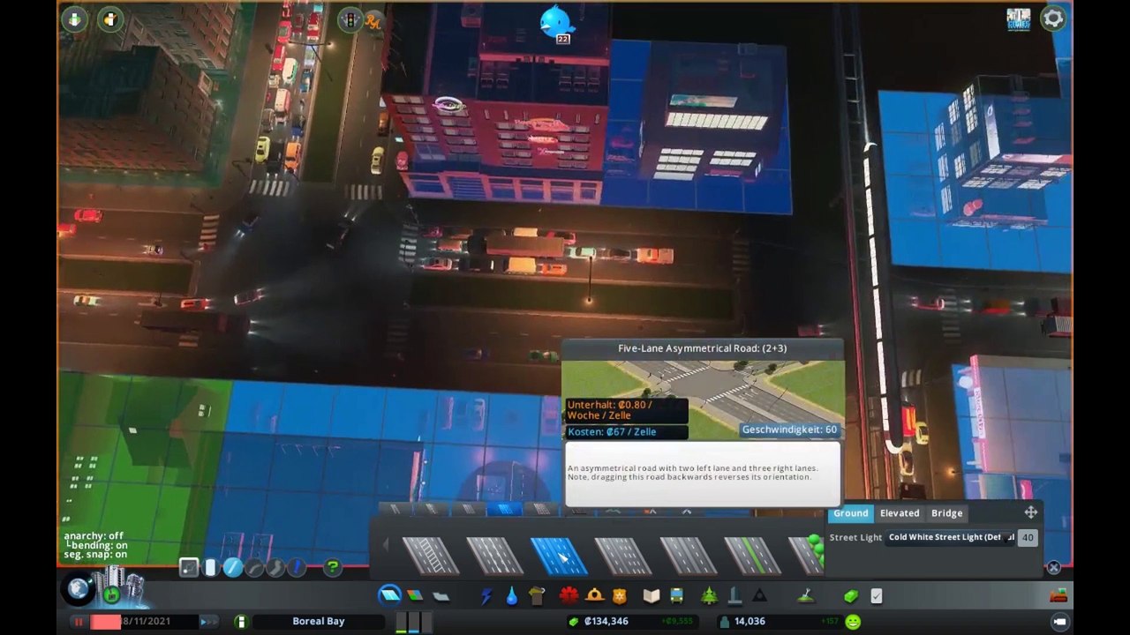
Task: Open the Chirper bird notifications
Action: pyautogui.click(x=557, y=20)
